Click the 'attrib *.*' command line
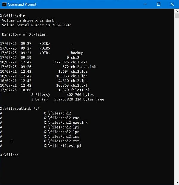 pyautogui.click(x=20, y=108)
